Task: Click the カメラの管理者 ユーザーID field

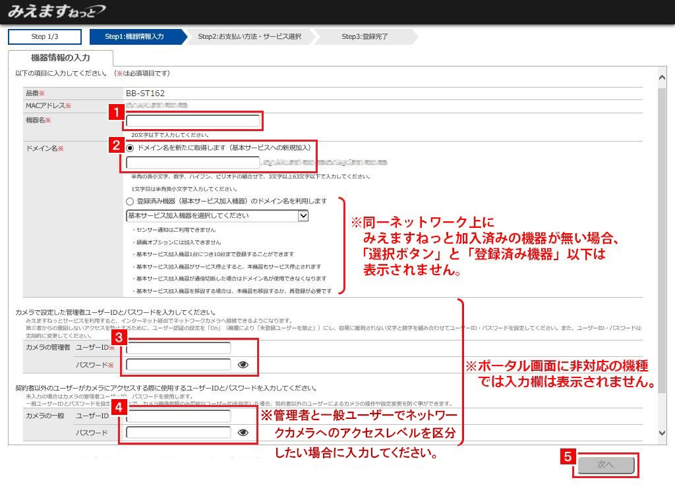Action: point(179,348)
